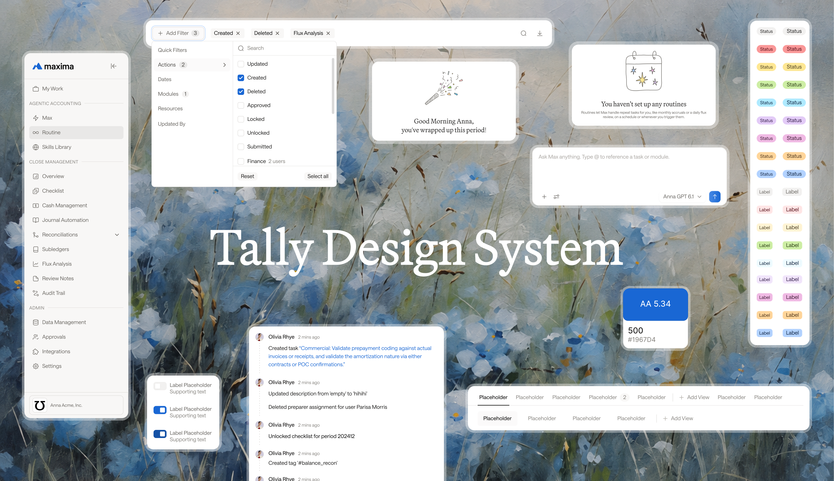Open the Commercial prepayment task link

pos(350,356)
